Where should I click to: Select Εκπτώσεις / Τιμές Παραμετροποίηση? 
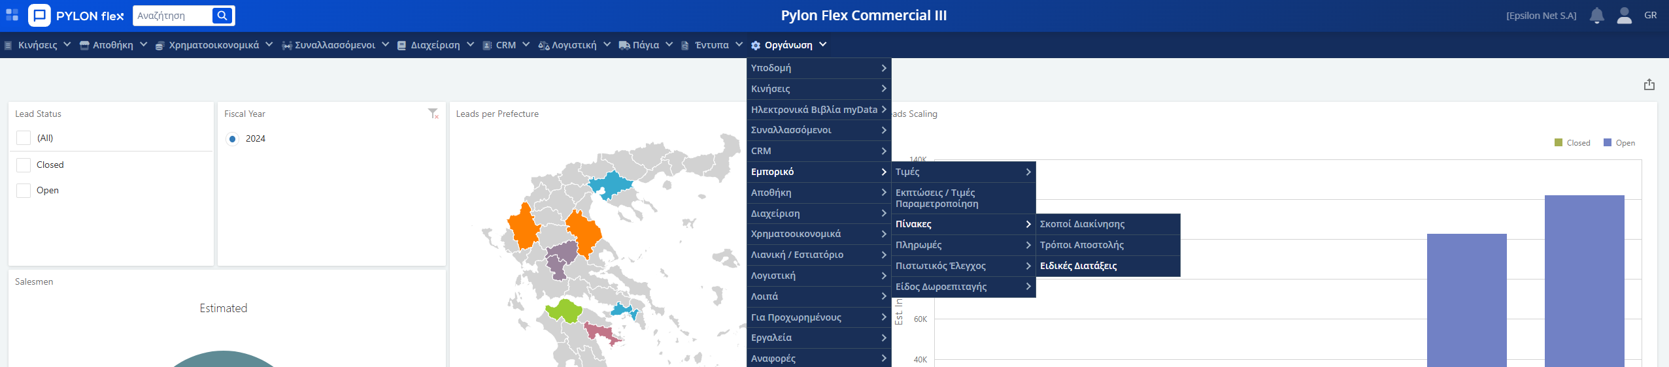(964, 198)
